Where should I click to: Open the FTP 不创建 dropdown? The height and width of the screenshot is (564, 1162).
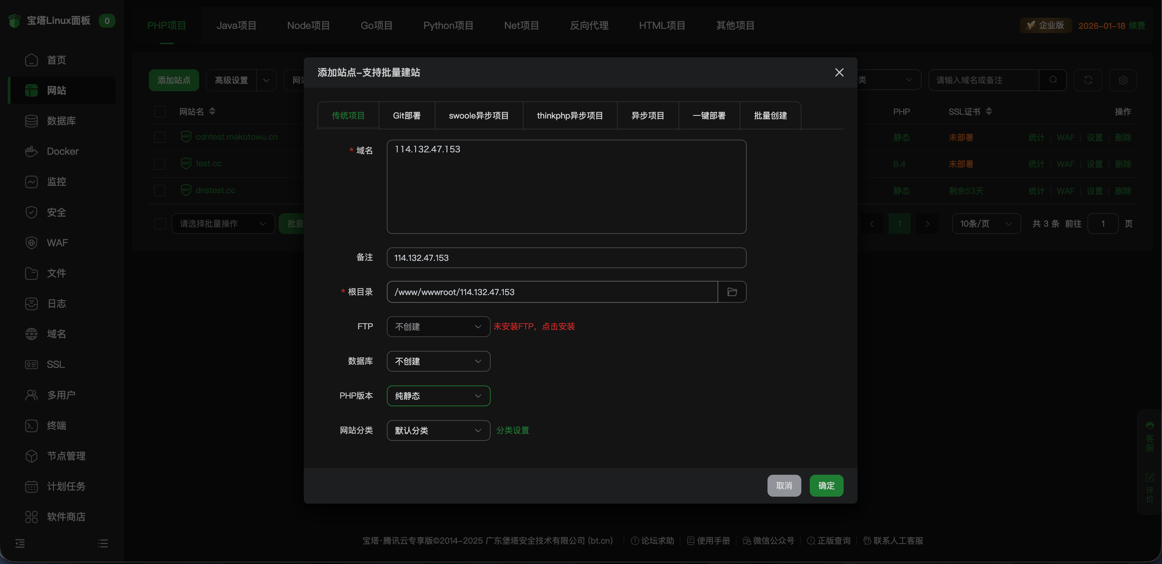(x=438, y=326)
